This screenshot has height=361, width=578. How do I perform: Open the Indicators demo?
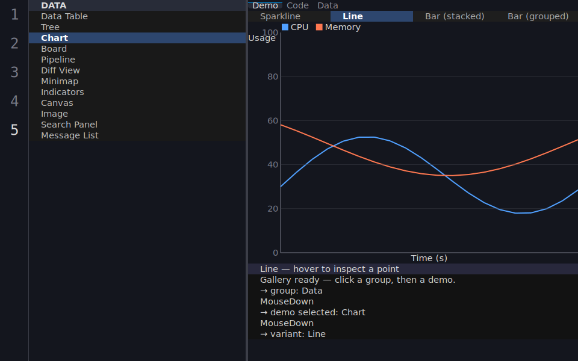pos(137,92)
